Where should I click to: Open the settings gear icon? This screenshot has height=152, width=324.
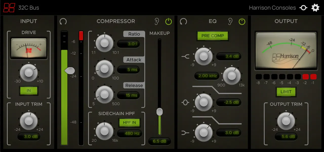[x=315, y=8]
